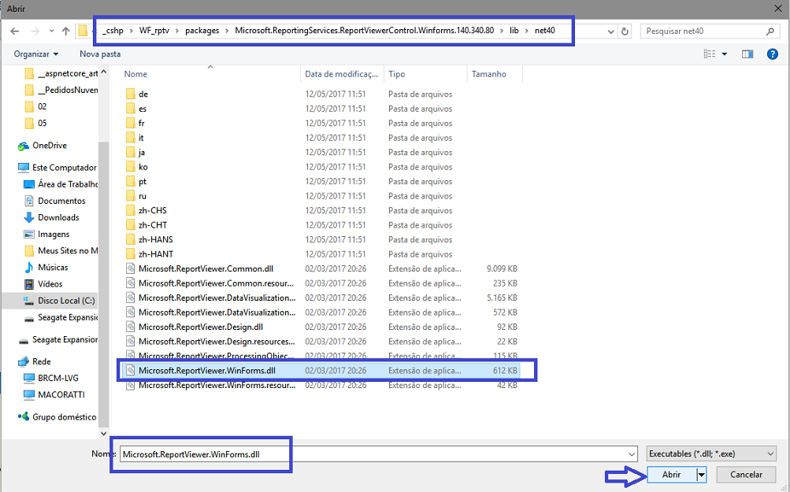Click Microsoft.ReportViewer.Design.resources file icon

click(131, 342)
